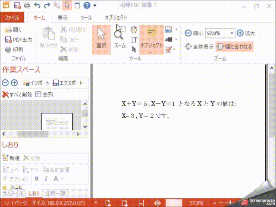Click エクスポート in the workspace panel
The image size is (276, 207).
(68, 83)
